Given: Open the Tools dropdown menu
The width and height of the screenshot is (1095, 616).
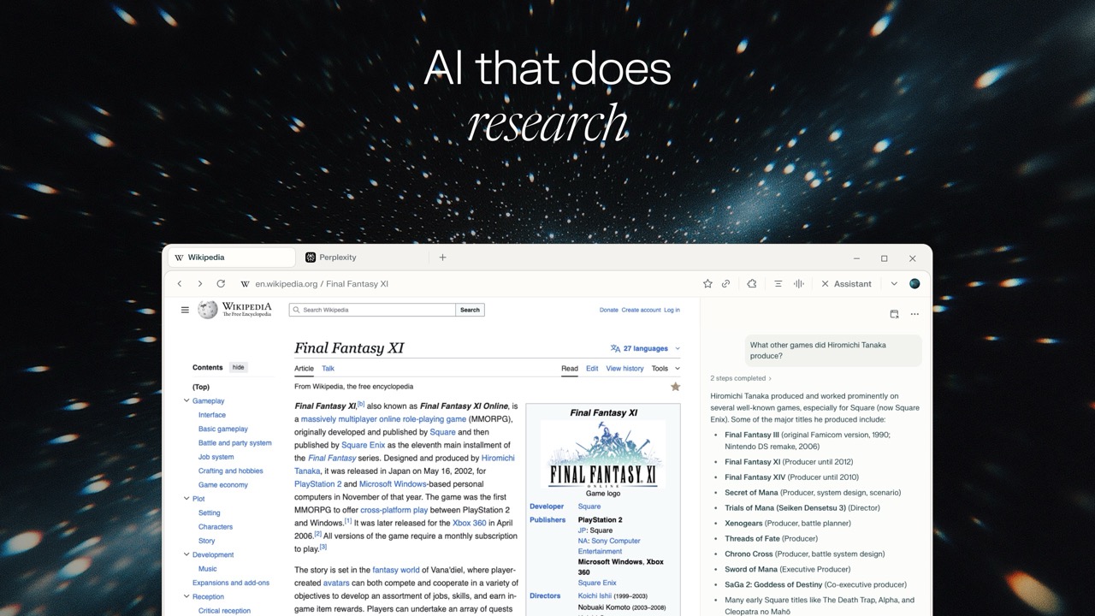Looking at the screenshot, I should pyautogui.click(x=666, y=369).
